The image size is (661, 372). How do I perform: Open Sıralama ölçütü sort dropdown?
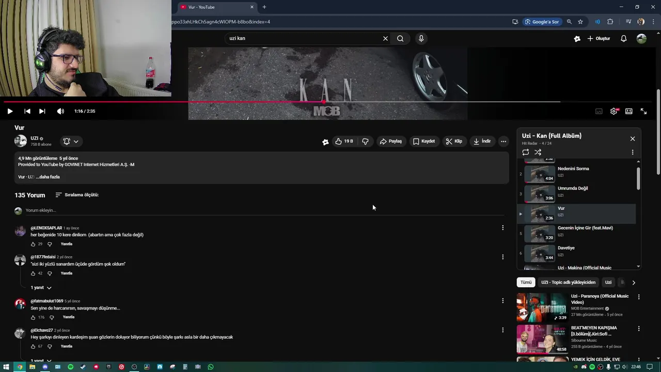click(77, 195)
